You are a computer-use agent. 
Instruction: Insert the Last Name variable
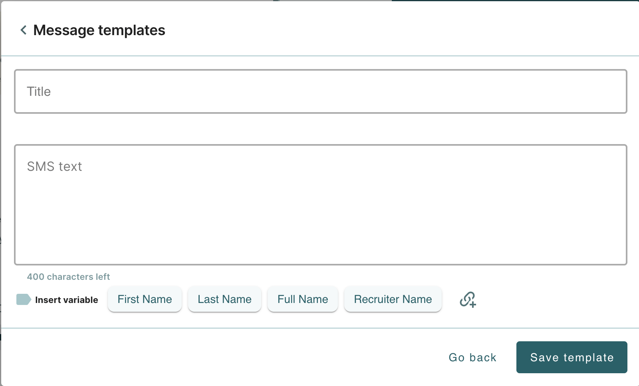tap(224, 299)
